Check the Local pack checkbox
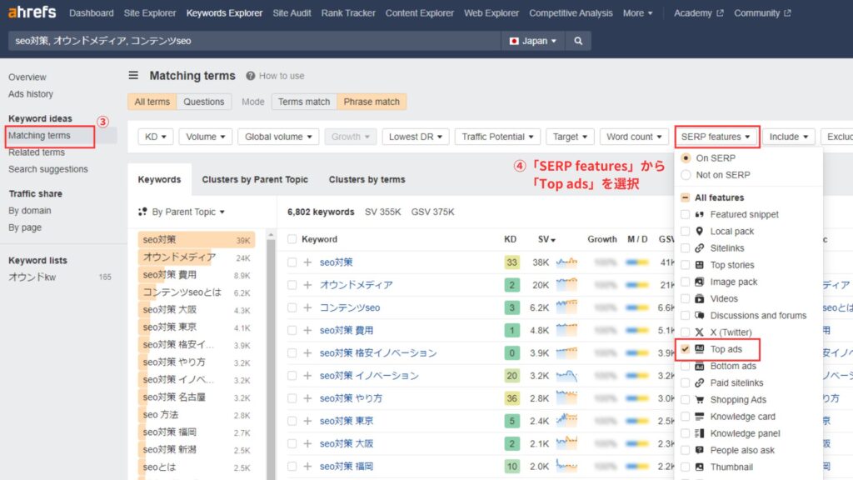853x480 pixels. tap(685, 232)
